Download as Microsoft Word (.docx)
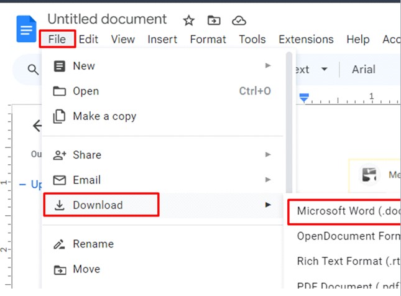This screenshot has height=296, width=401. [344, 212]
